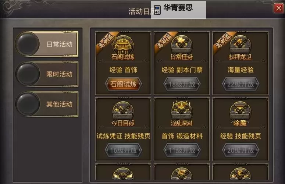
Task: Switch to the 限时活动 tab
Action: click(47, 74)
